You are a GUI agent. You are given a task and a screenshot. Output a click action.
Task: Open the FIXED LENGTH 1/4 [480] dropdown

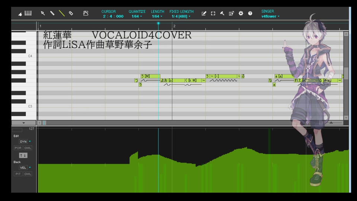click(181, 16)
